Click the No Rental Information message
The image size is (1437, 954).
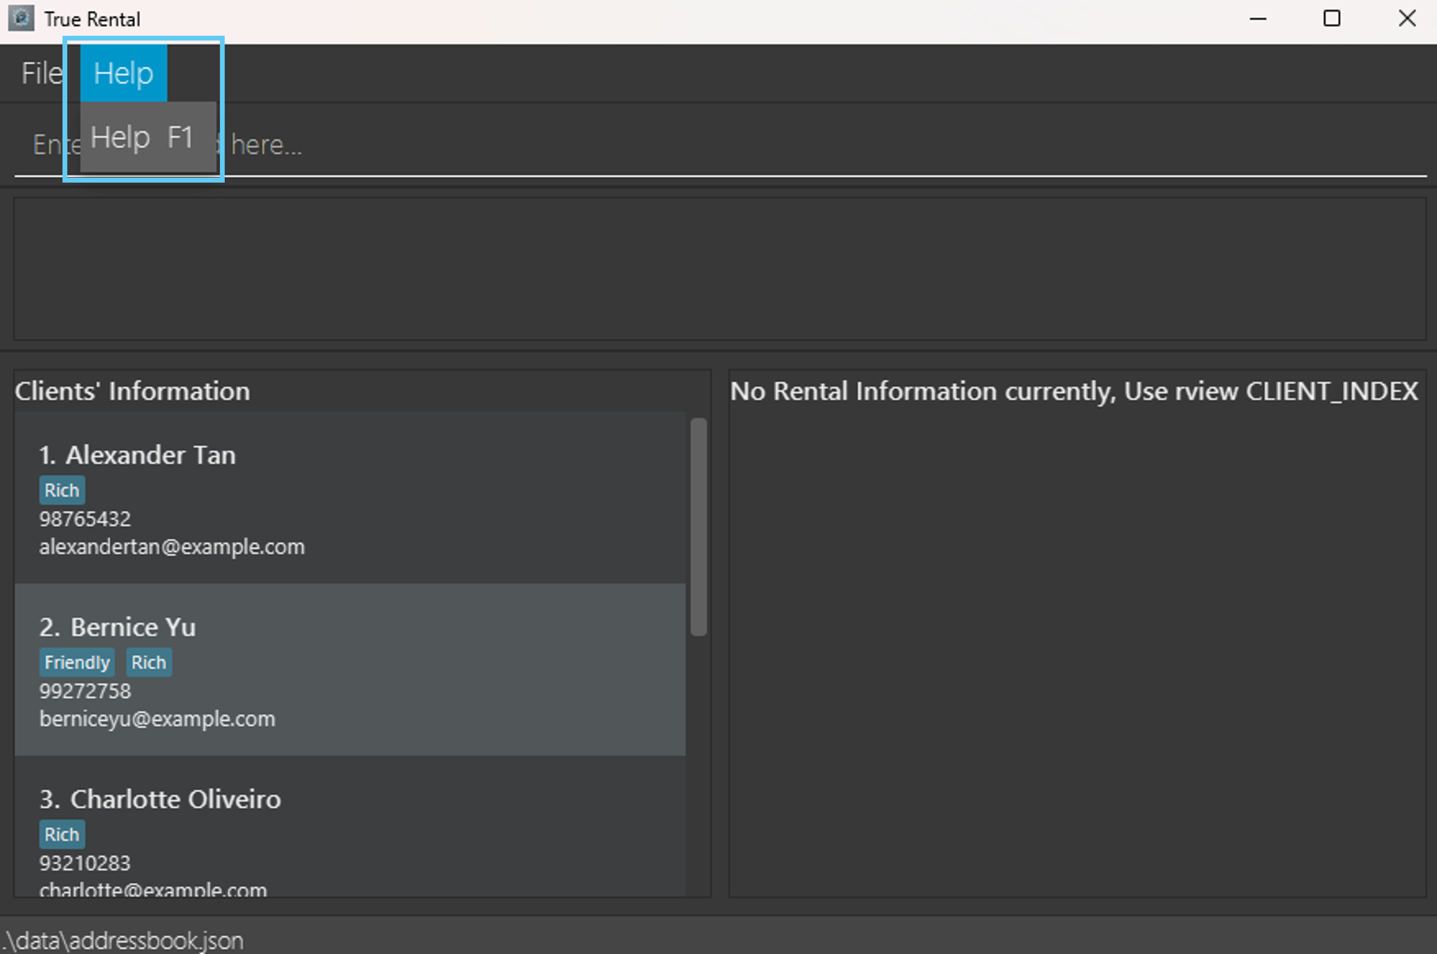1073,391
